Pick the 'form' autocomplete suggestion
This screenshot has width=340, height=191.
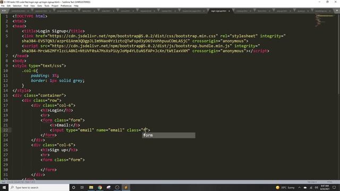click(x=169, y=135)
